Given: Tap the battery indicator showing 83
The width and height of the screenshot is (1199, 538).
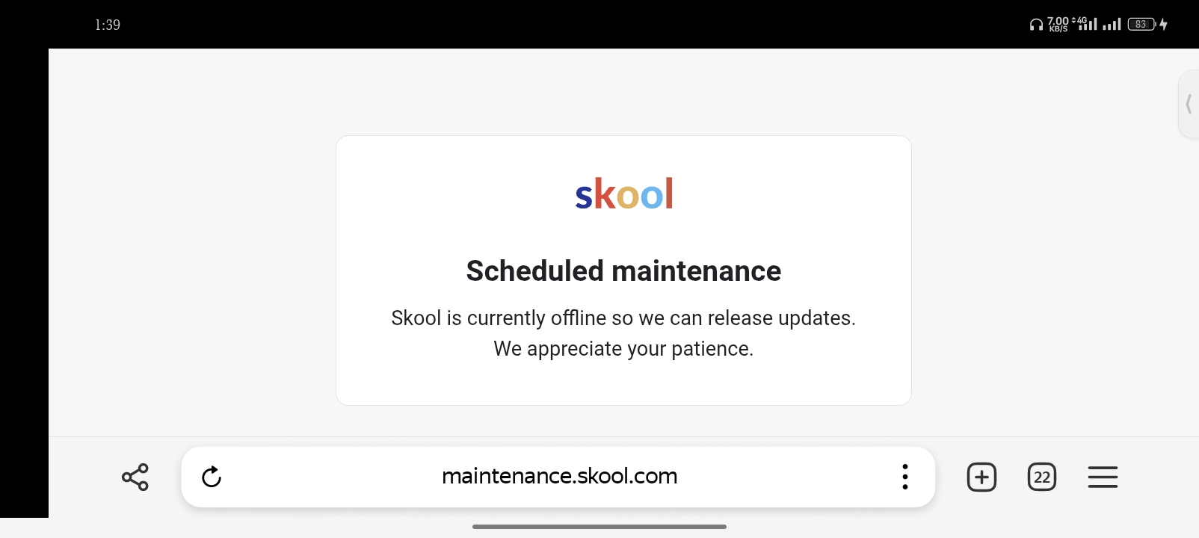Looking at the screenshot, I should 1141,25.
